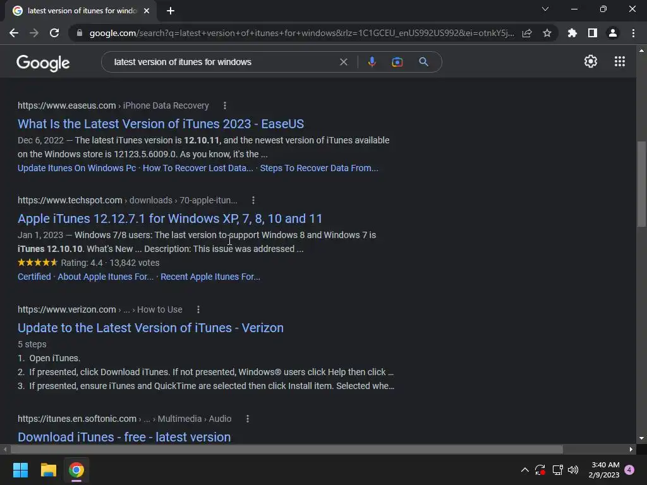Viewport: 647px width, 485px height.
Task: Submit search with magnifier icon
Action: (423, 62)
